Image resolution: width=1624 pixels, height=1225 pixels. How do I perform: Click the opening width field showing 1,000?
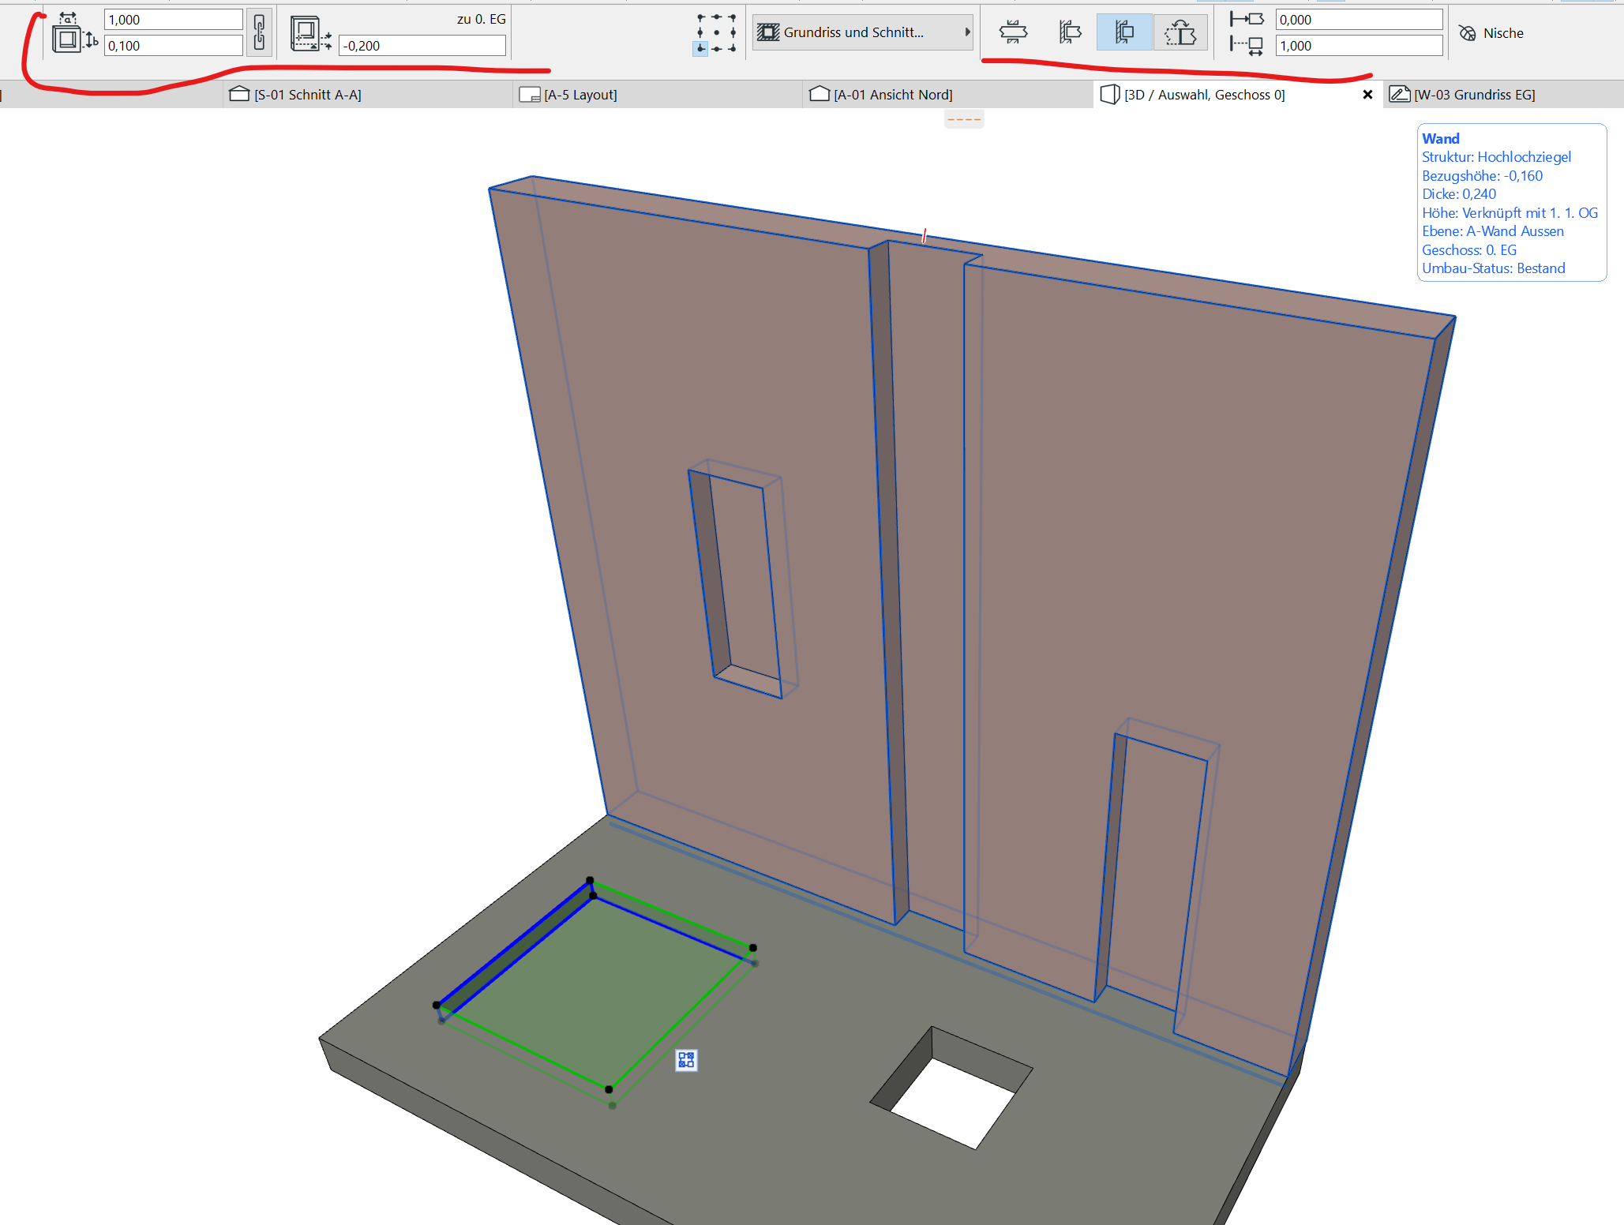click(173, 20)
